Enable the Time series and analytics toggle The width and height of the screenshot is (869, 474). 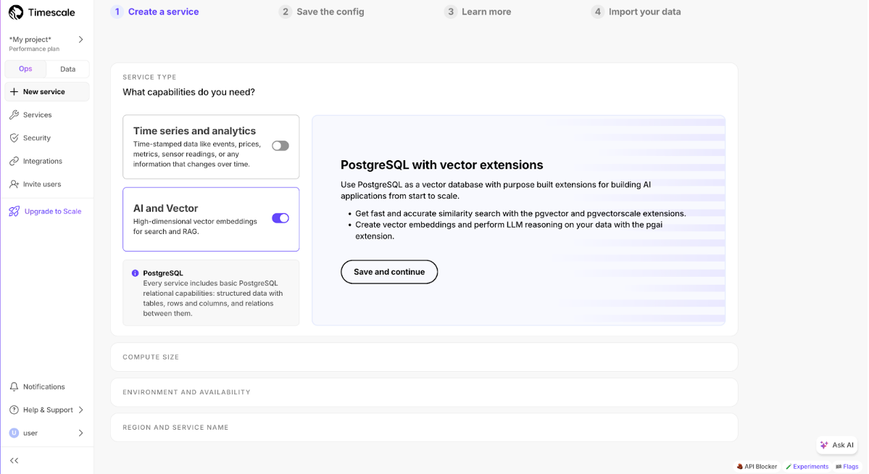click(x=280, y=146)
